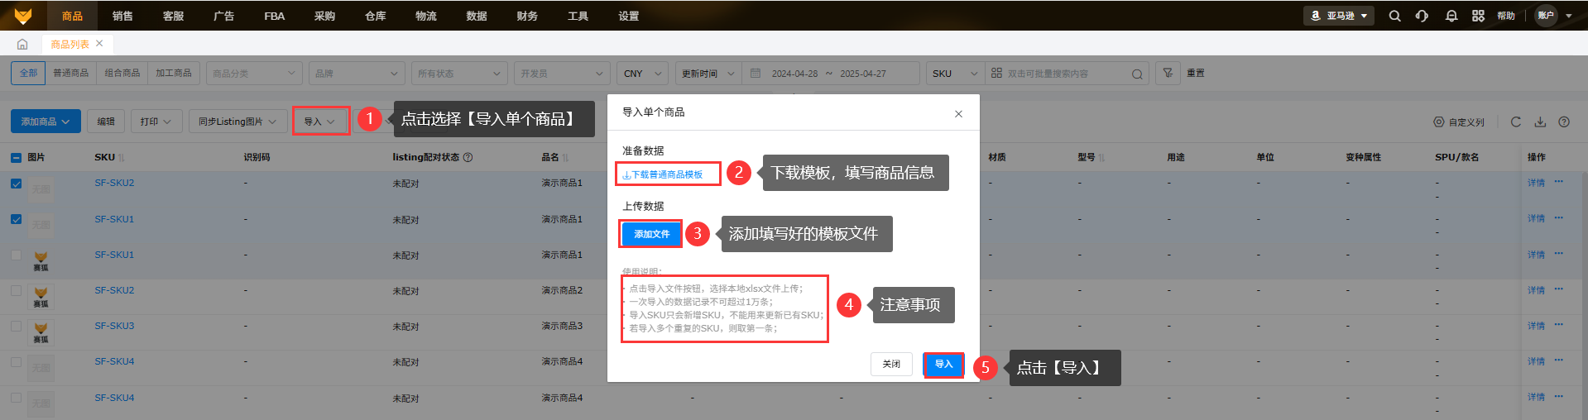Image resolution: width=1588 pixels, height=420 pixels.
Task: Click listing配对状态 help icon
Action: click(x=468, y=157)
